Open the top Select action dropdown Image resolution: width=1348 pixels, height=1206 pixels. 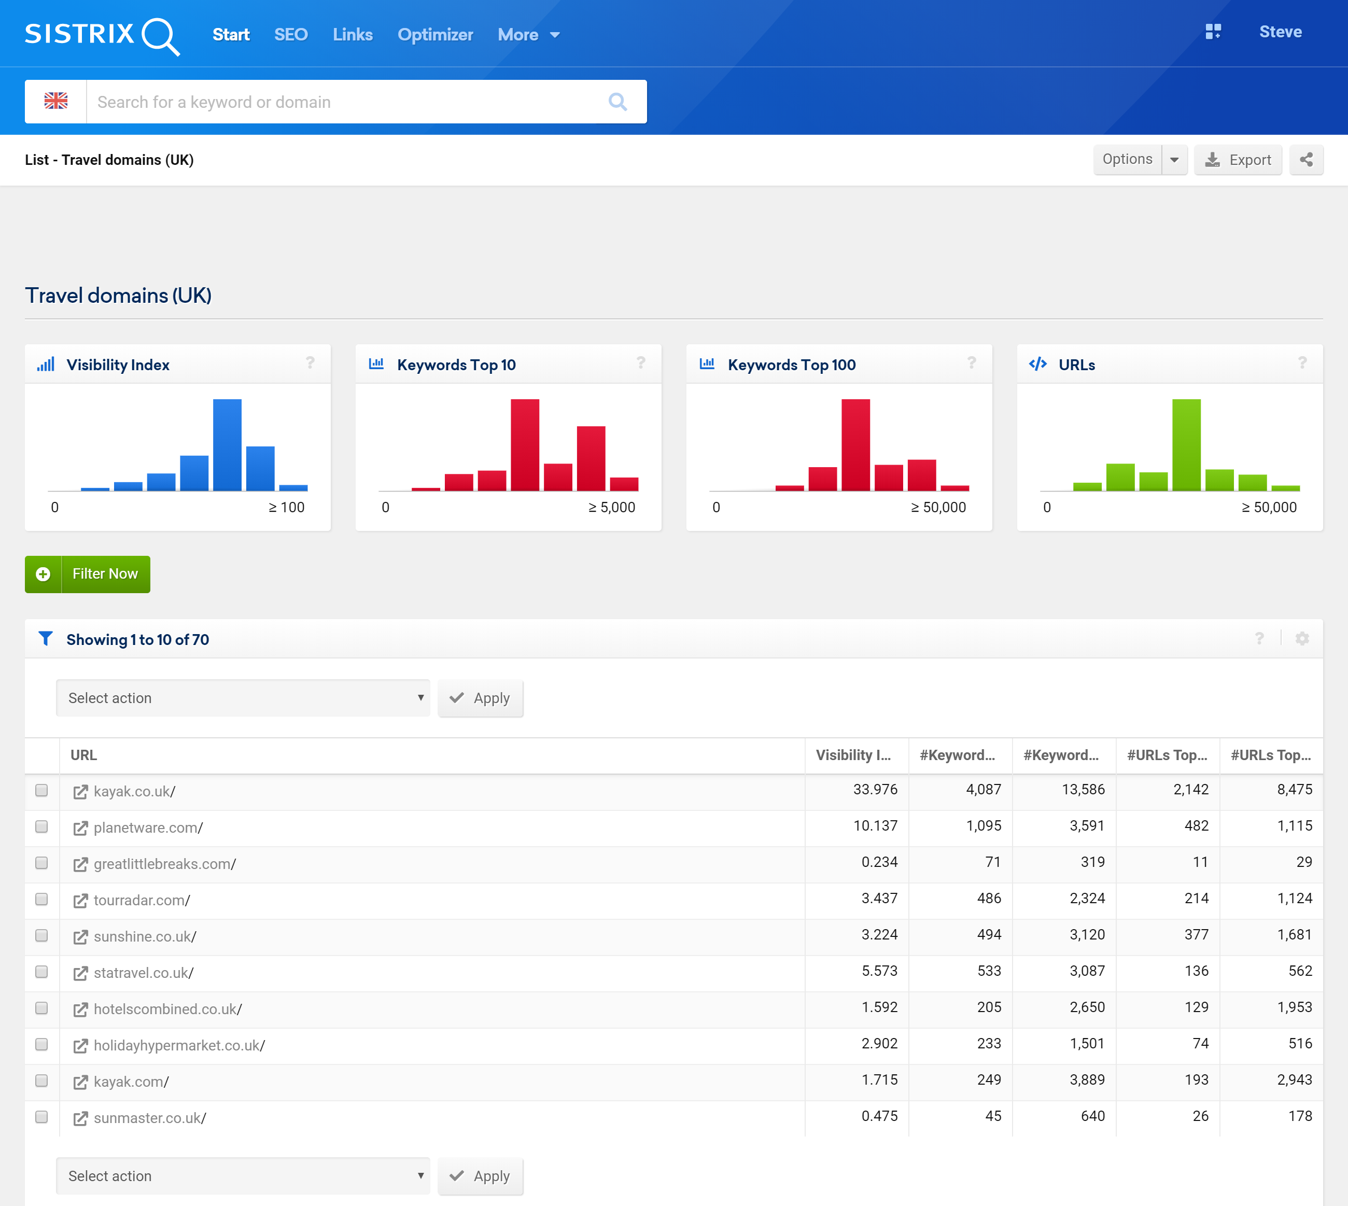click(243, 698)
